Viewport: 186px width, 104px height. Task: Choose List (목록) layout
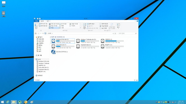[61, 26]
